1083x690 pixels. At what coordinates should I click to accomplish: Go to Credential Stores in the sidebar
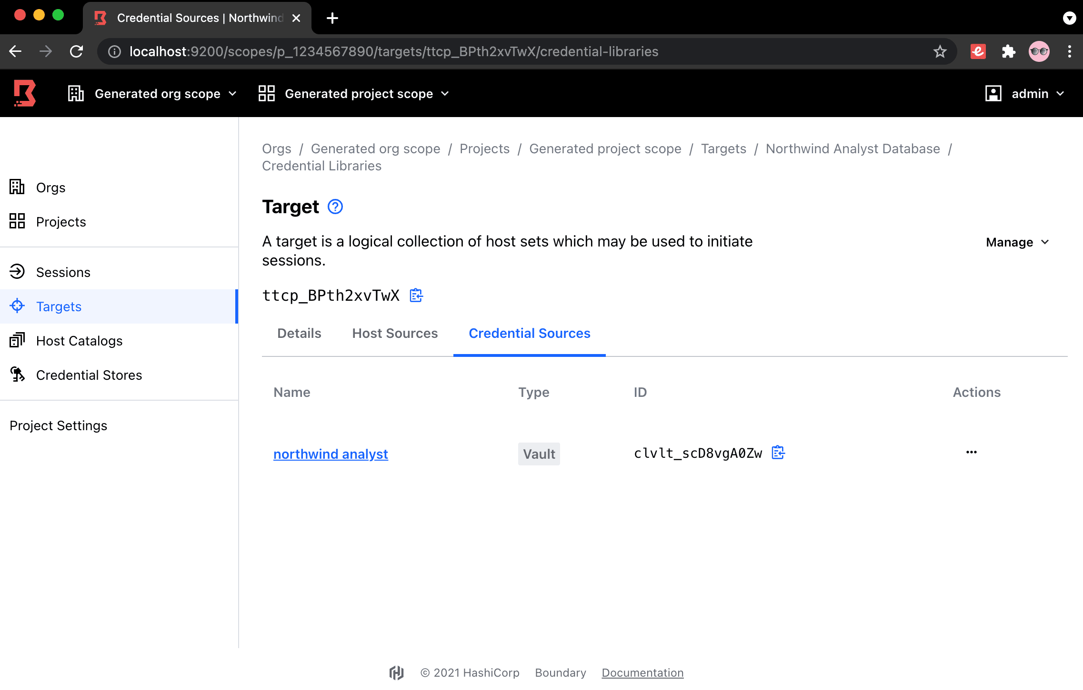coord(89,375)
